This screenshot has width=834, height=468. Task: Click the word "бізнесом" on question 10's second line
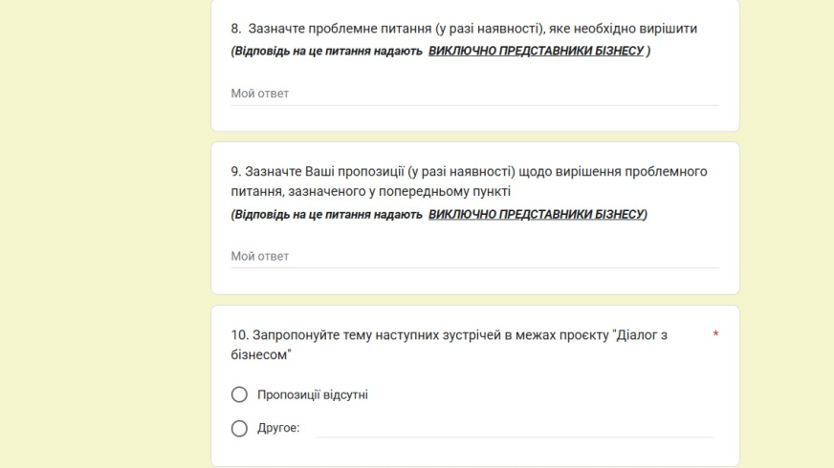(x=259, y=355)
